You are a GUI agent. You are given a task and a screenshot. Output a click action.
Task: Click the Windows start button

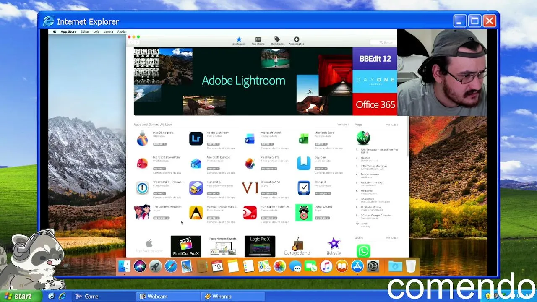(x=21, y=296)
